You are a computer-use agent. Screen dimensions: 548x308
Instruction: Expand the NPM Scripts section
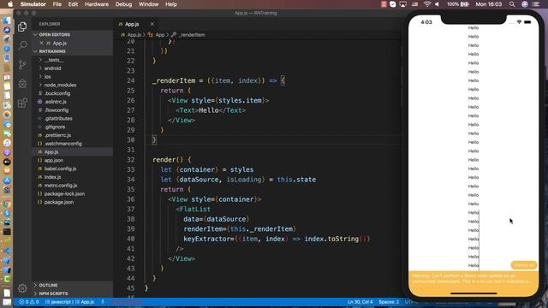click(53, 293)
